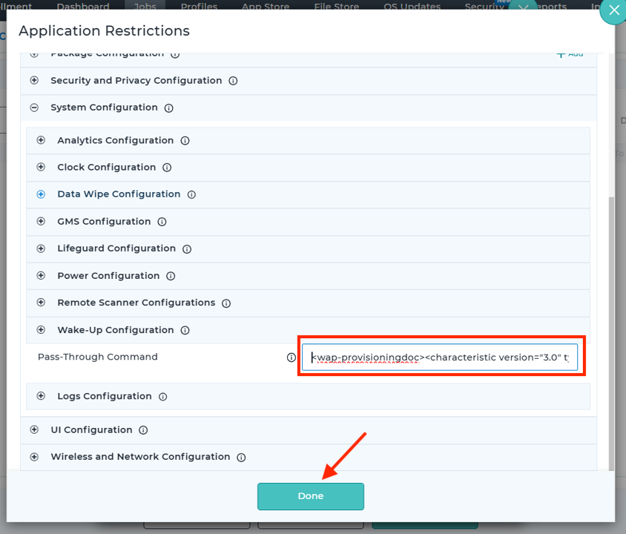626x534 pixels.
Task: Click the Pass-Through Command text field
Action: click(x=439, y=357)
